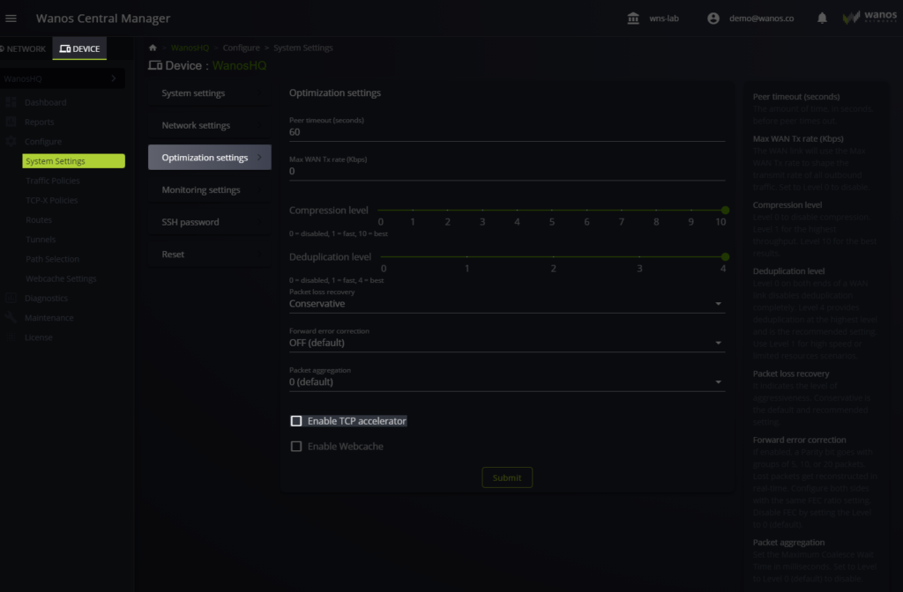Open the Packet loss recovery dropdown
The image size is (903, 592).
click(506, 304)
